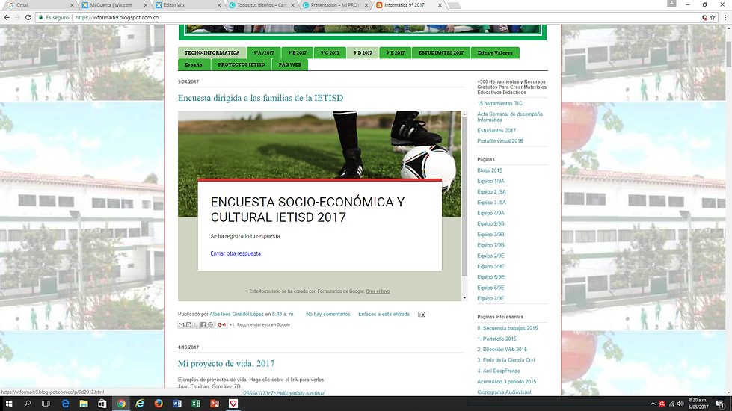This screenshot has height=411, width=732.
Task: Open Windows Store from taskbar
Action: click(102, 404)
